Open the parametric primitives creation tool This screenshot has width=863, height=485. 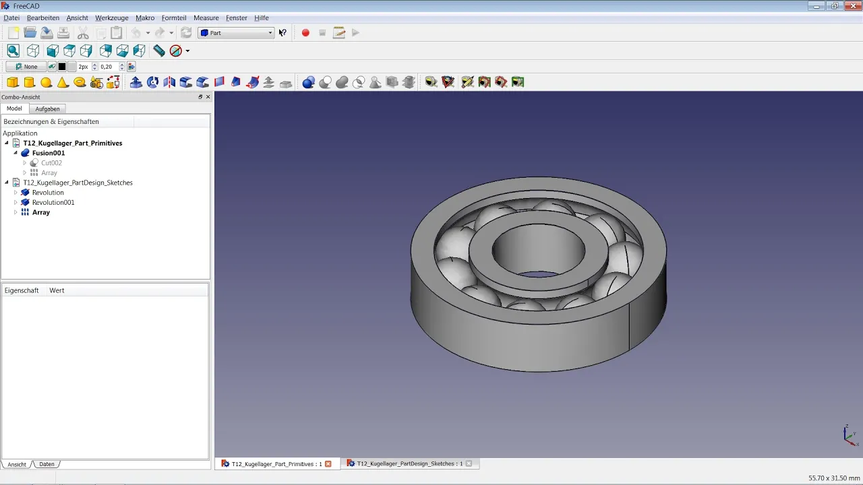click(97, 82)
